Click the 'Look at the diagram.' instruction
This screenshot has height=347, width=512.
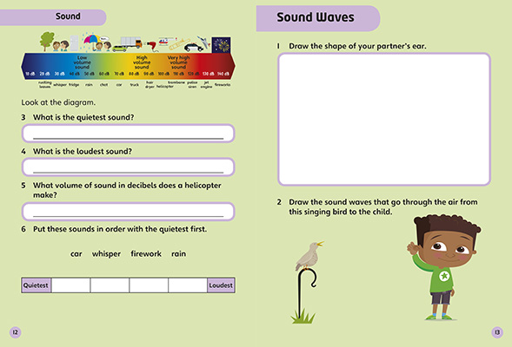click(58, 102)
